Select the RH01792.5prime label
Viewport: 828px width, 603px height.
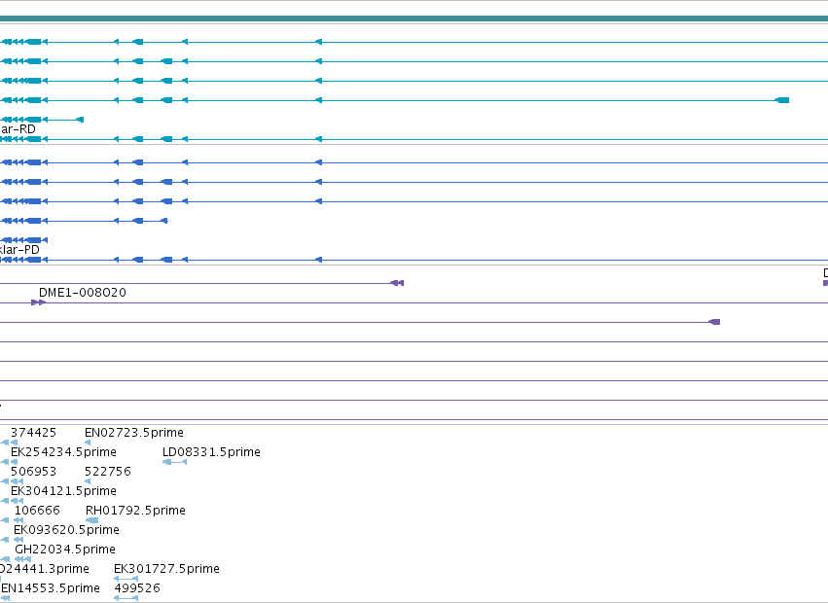pyautogui.click(x=135, y=511)
